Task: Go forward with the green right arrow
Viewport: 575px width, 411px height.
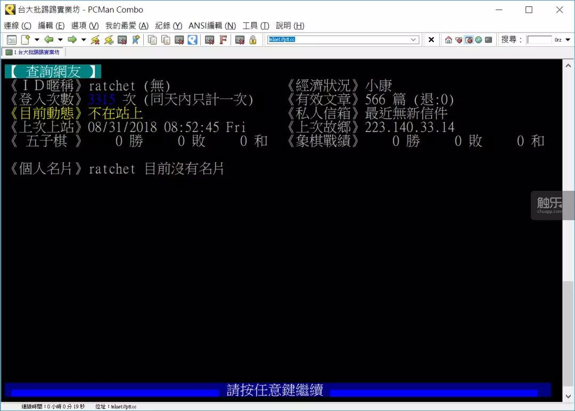Action: coord(72,39)
